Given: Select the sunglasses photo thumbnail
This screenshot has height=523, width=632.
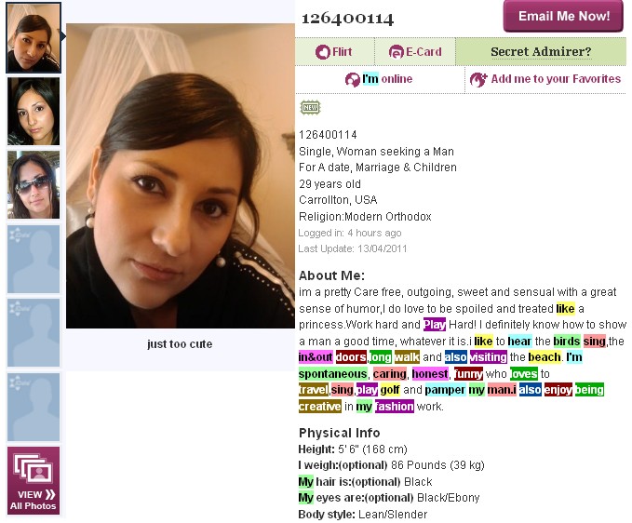Looking at the screenshot, I should pyautogui.click(x=34, y=185).
